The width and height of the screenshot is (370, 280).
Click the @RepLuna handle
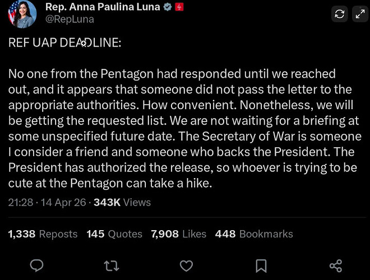click(x=70, y=19)
